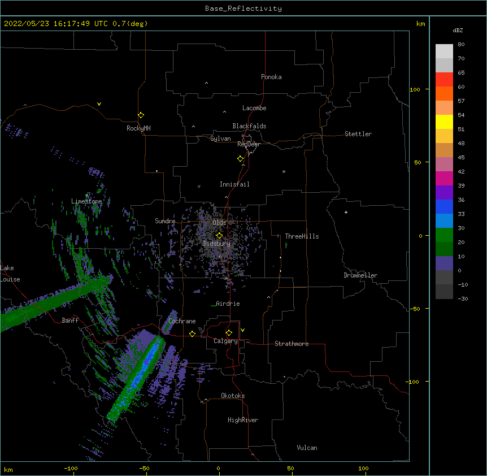This screenshot has width=487, height=476.
Task: Click the HighRiver label
Action: (243, 420)
